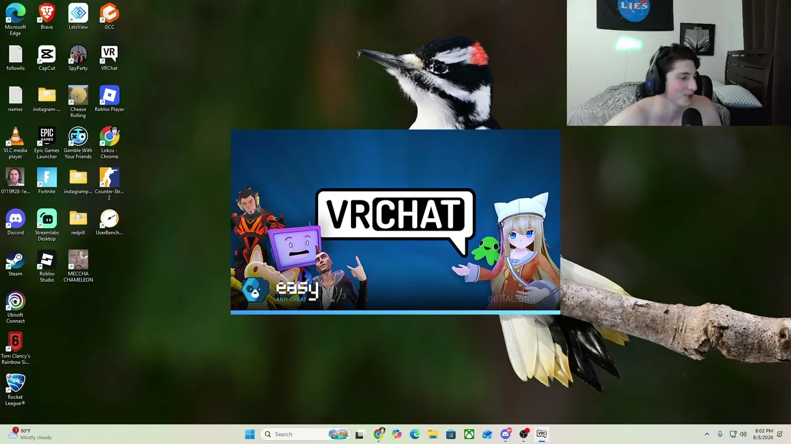Click the VRChat desktop shortcut
This screenshot has width=791, height=444.
tap(109, 57)
